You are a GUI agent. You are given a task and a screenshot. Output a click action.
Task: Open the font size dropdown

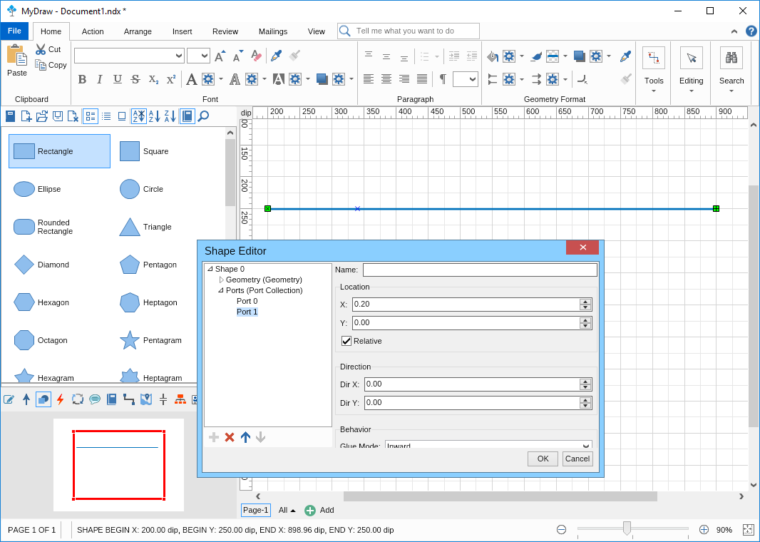pyautogui.click(x=205, y=56)
